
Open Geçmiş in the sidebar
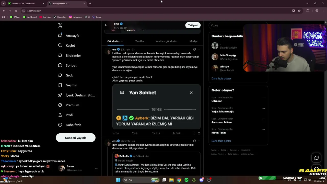(x=67, y=85)
